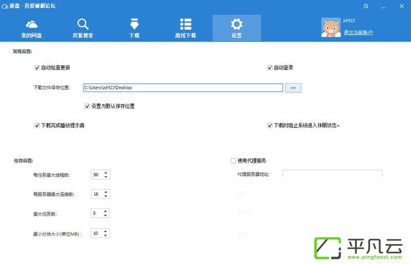This screenshot has width=411, height=265.
Task: Close the 速盘 window
Action: click(402, 6)
